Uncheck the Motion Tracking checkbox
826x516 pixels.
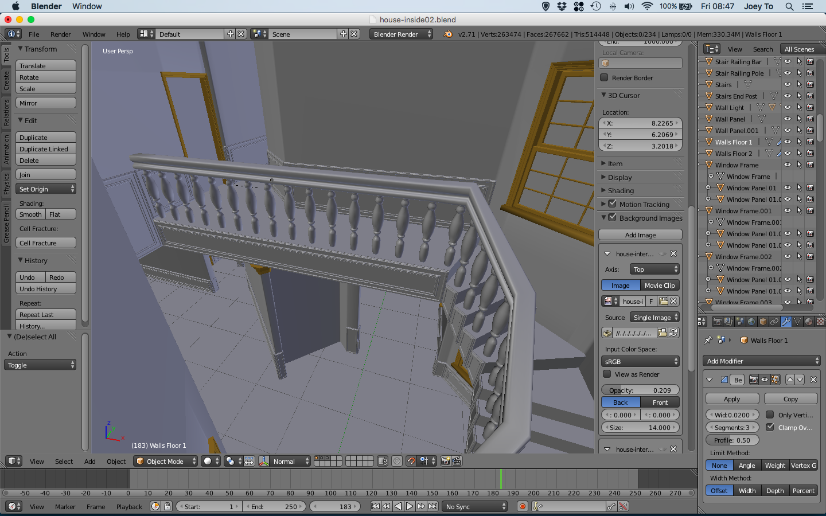(x=612, y=204)
